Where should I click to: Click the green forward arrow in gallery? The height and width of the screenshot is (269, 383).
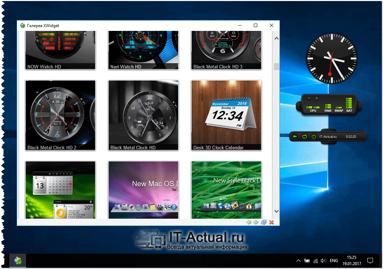tap(256, 222)
